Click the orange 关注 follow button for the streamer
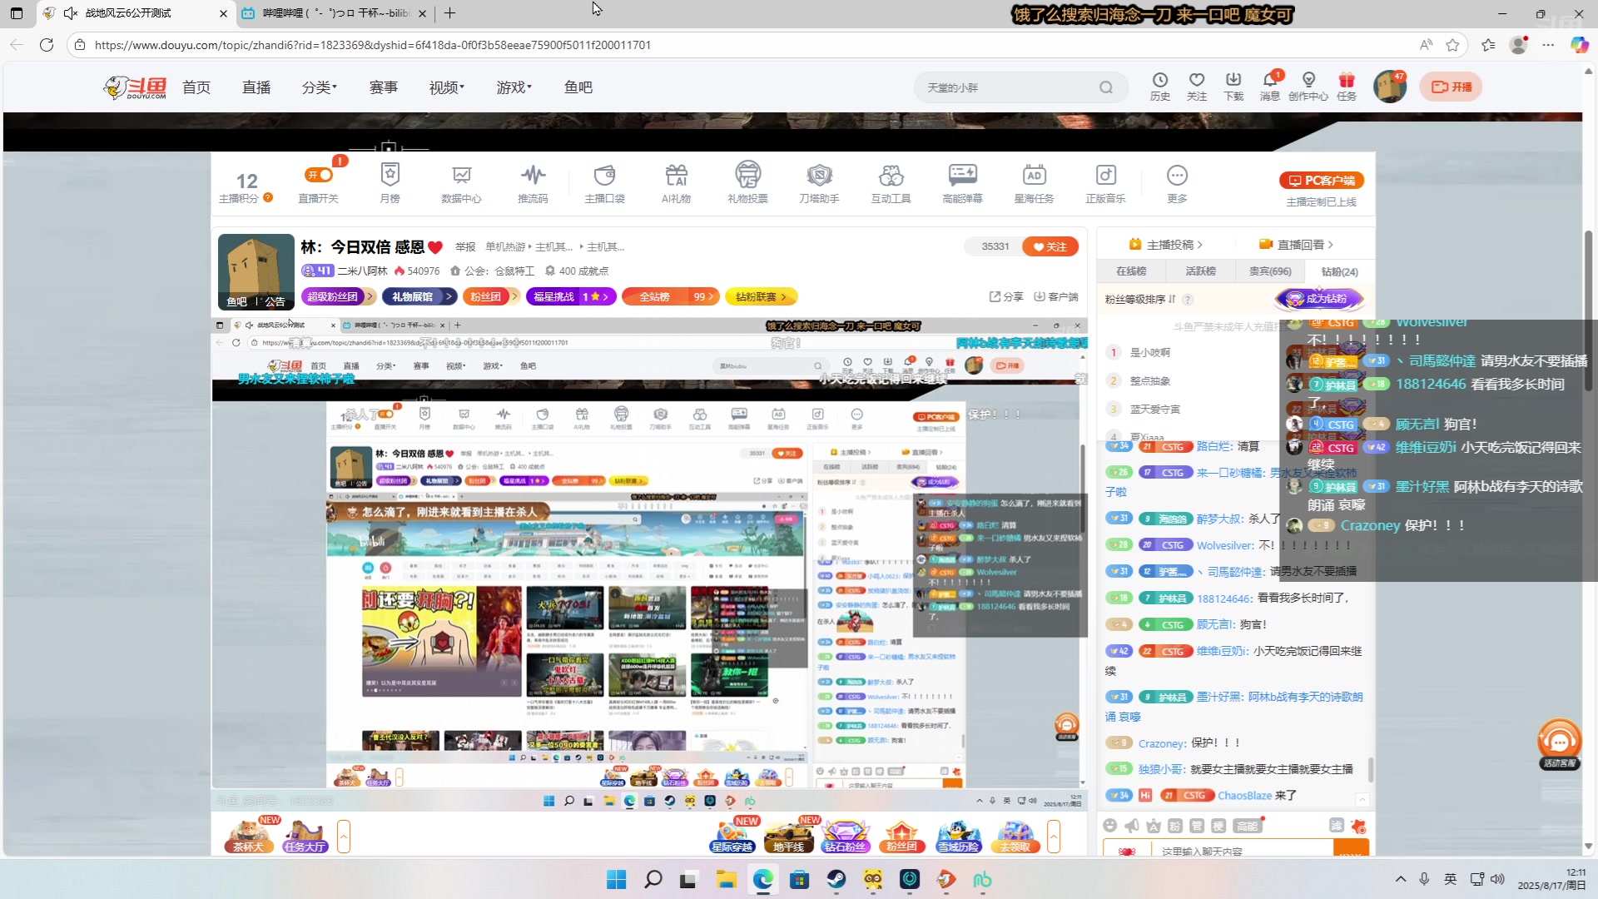The width and height of the screenshot is (1598, 899). [x=1050, y=246]
